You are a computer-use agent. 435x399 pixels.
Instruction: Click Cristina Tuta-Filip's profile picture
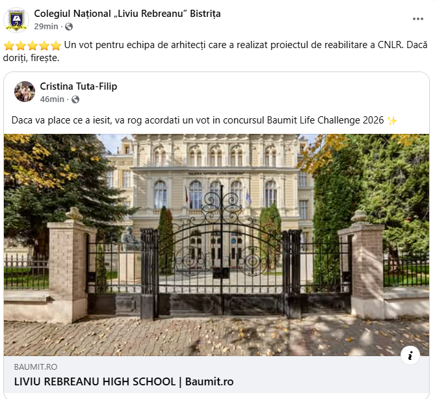tap(25, 92)
